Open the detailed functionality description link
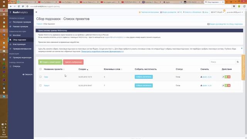247x139 pixels. pos(102,51)
